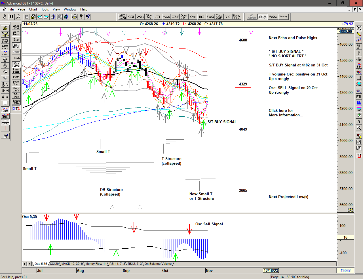The image size is (363, 279).
Task: Activate the PTI tool
Action: (x=359, y=97)
